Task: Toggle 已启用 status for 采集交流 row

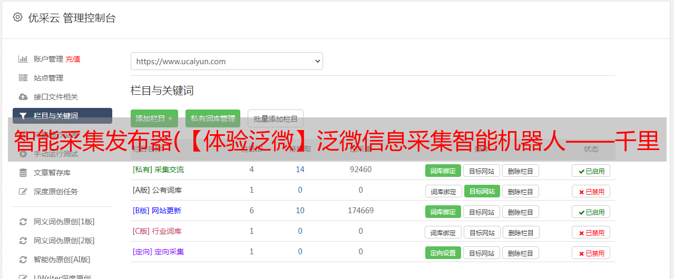Action: (x=591, y=171)
